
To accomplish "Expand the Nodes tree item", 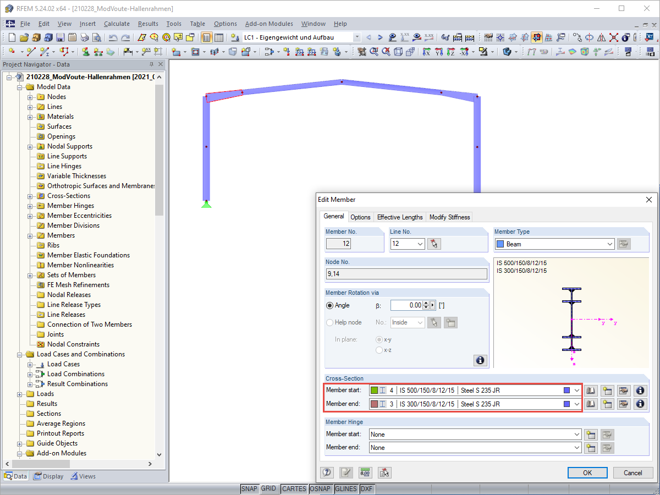I will pyautogui.click(x=30, y=97).
